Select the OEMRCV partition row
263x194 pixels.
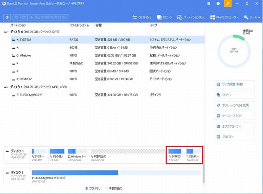point(108,79)
